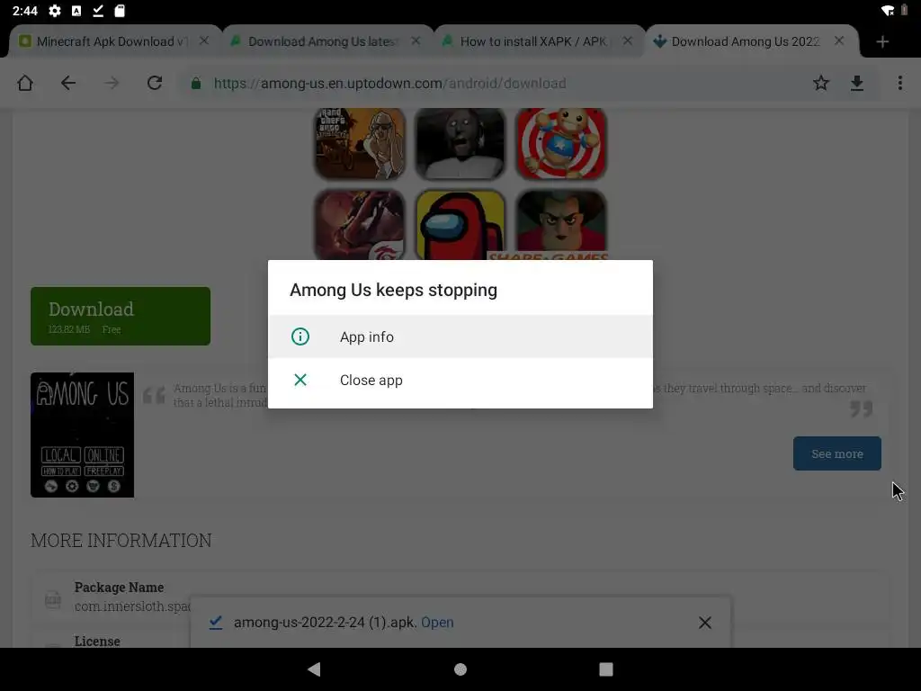Tap Android home circle button
Viewport: 921px width, 691px height.
460,669
